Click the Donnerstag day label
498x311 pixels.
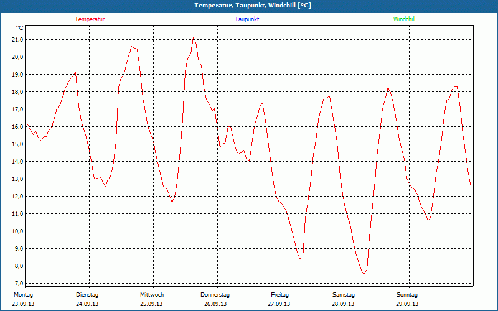[215, 295]
